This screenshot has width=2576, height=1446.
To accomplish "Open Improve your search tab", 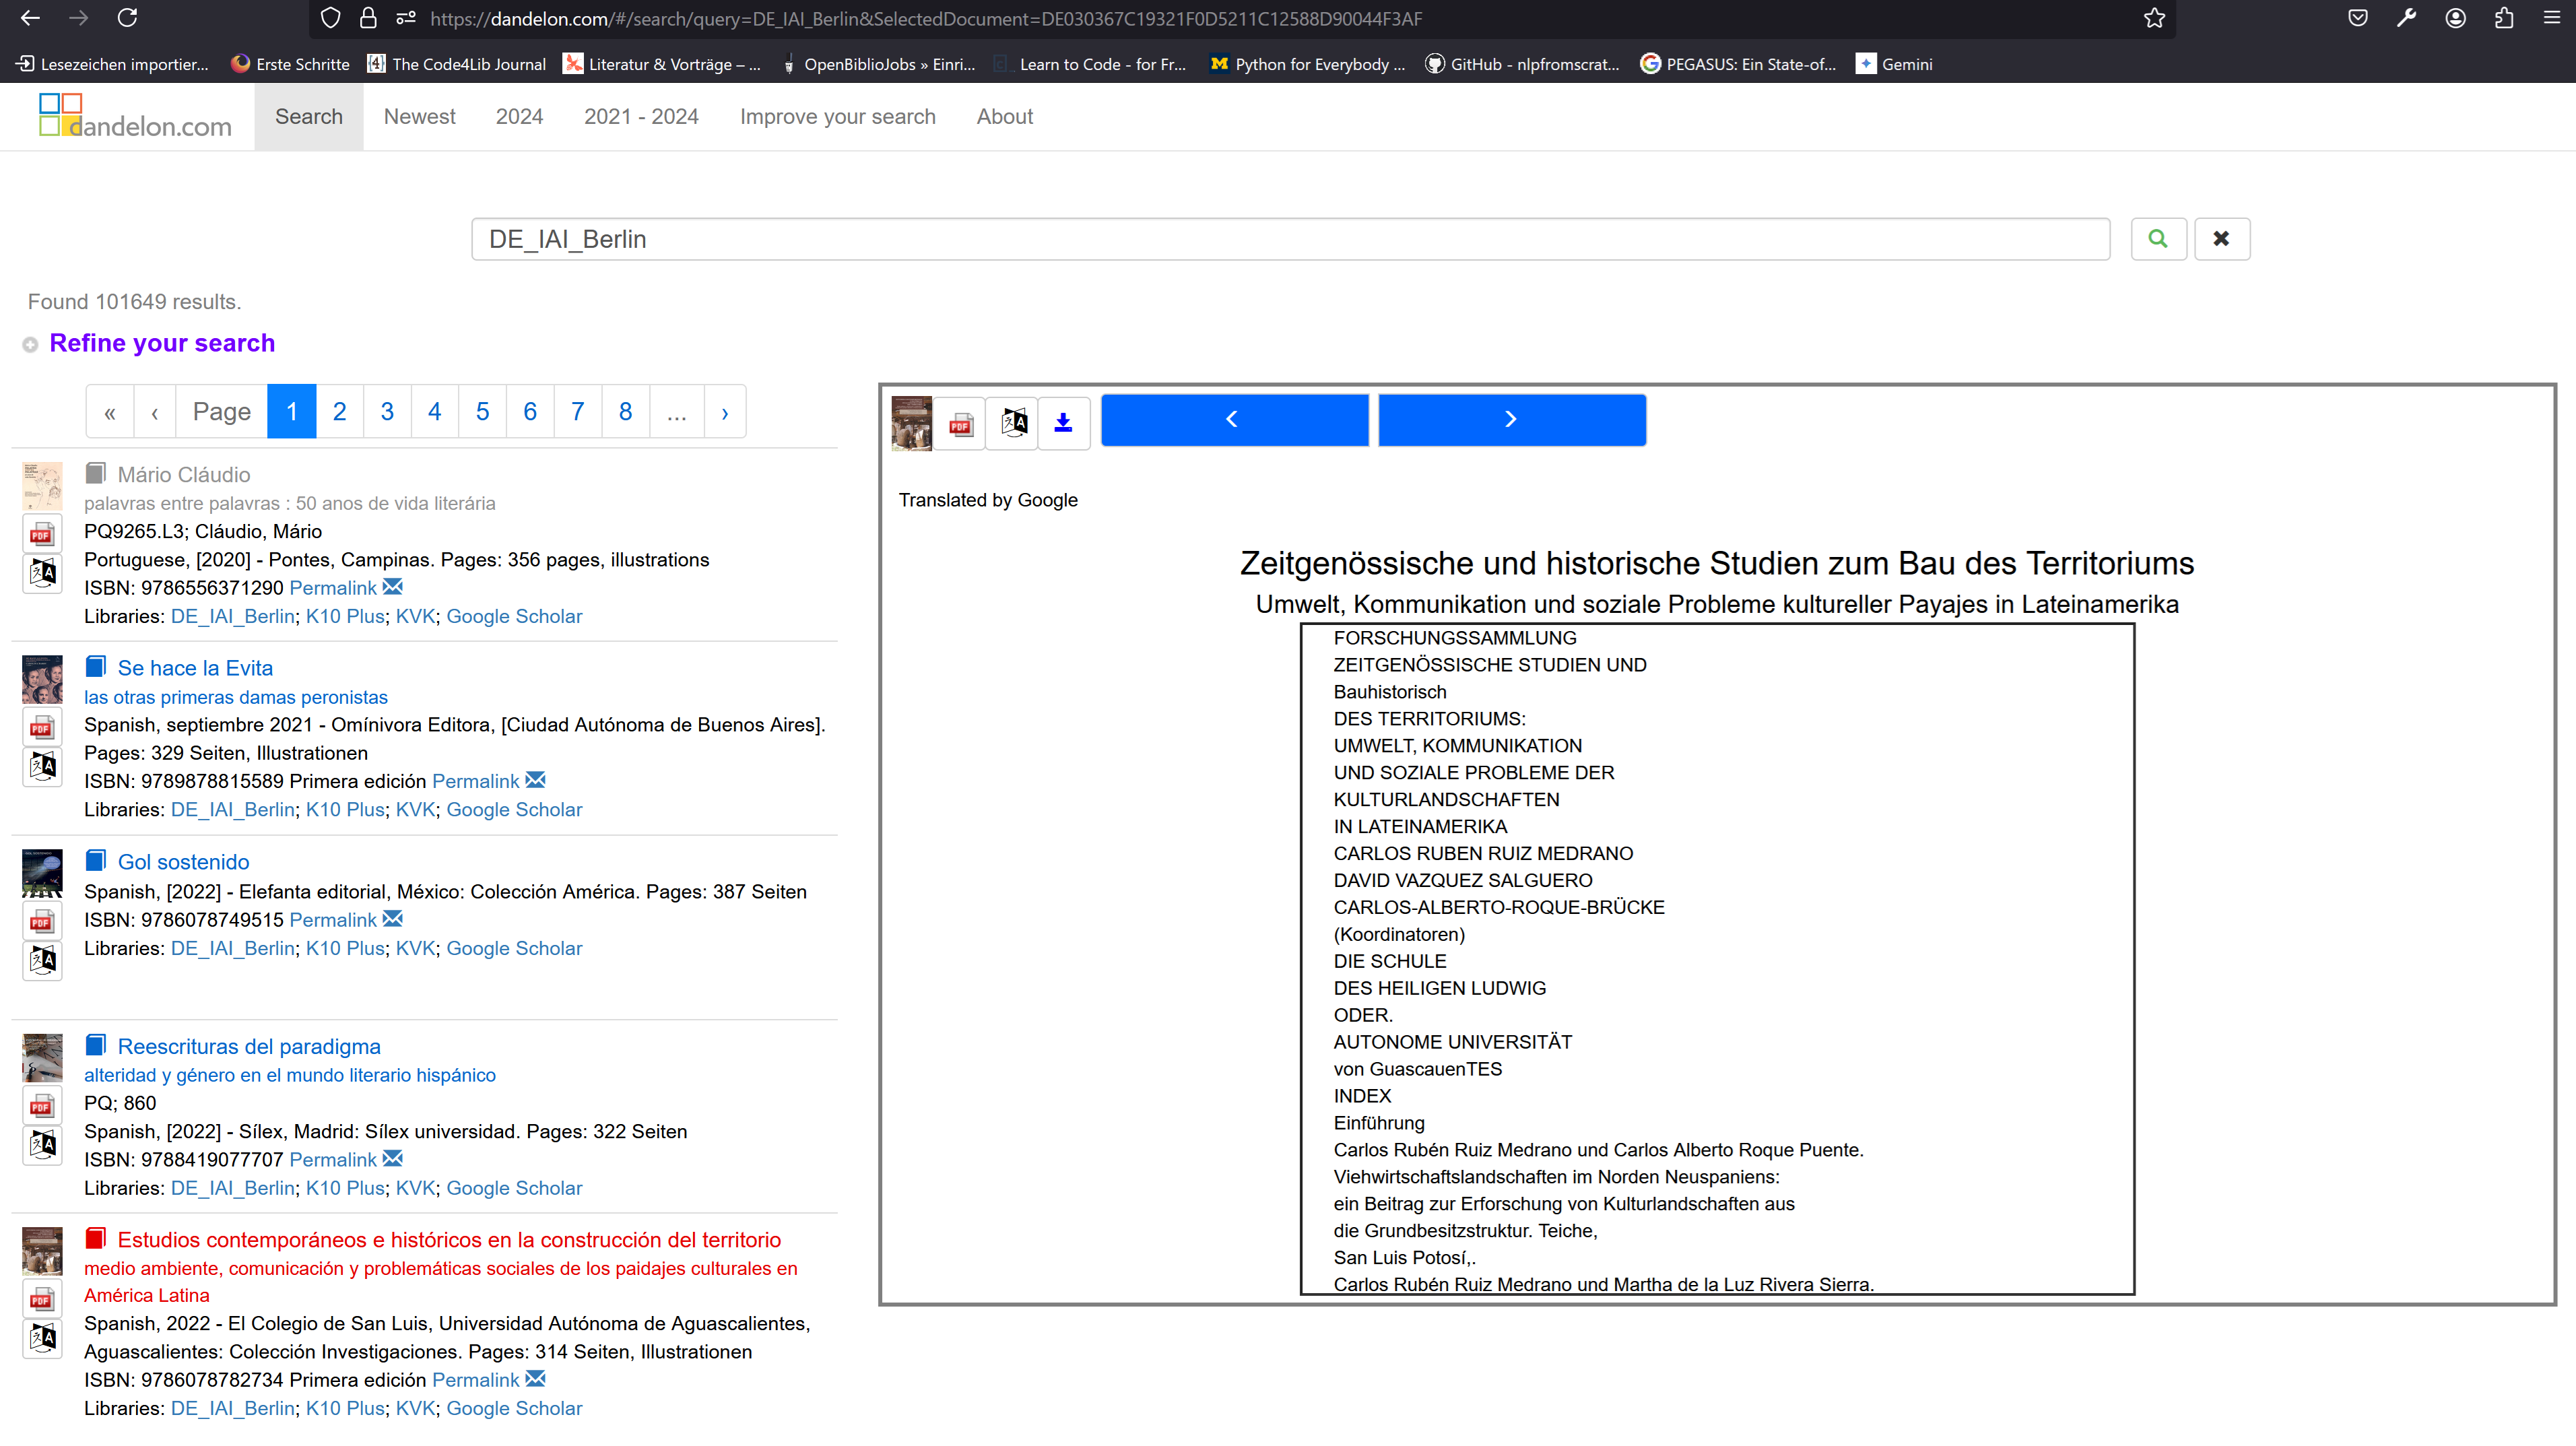I will pos(838,117).
